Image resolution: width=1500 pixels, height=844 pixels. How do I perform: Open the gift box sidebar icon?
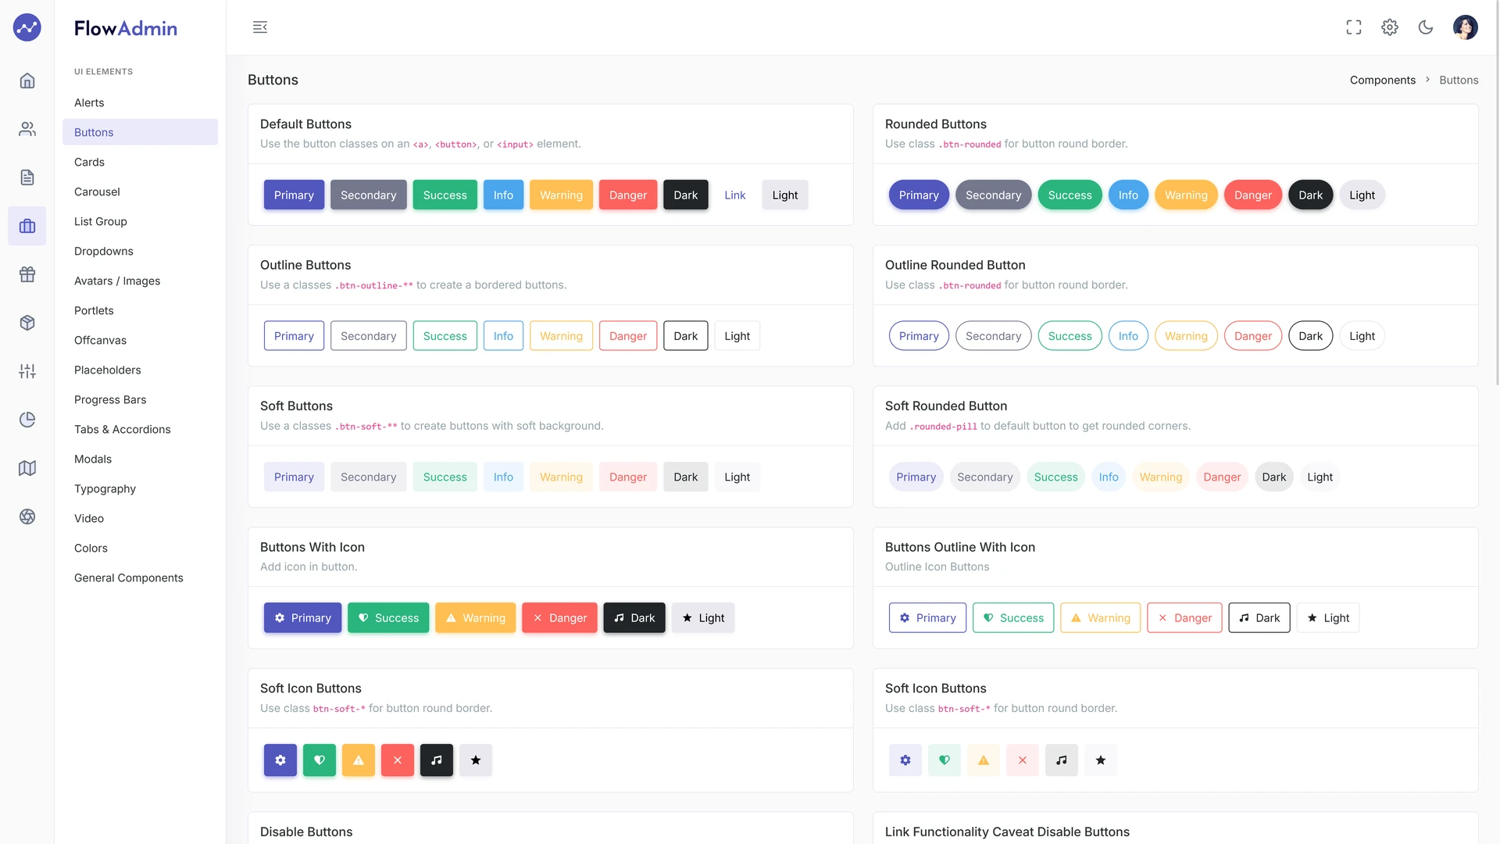coord(27,274)
